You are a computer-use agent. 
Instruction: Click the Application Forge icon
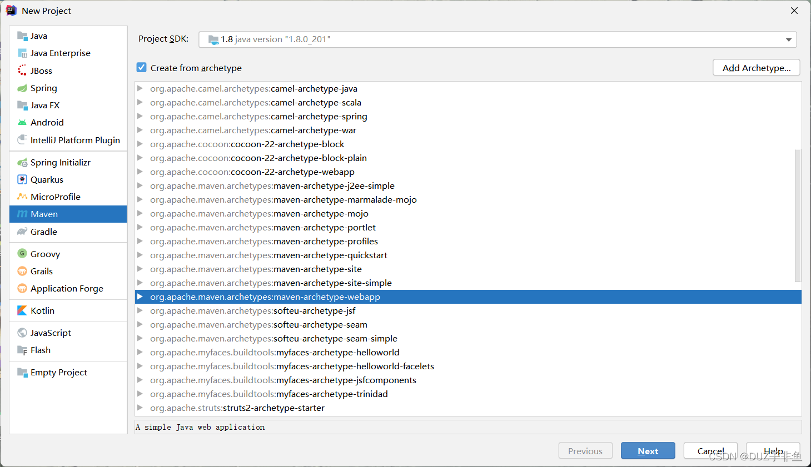[22, 288]
